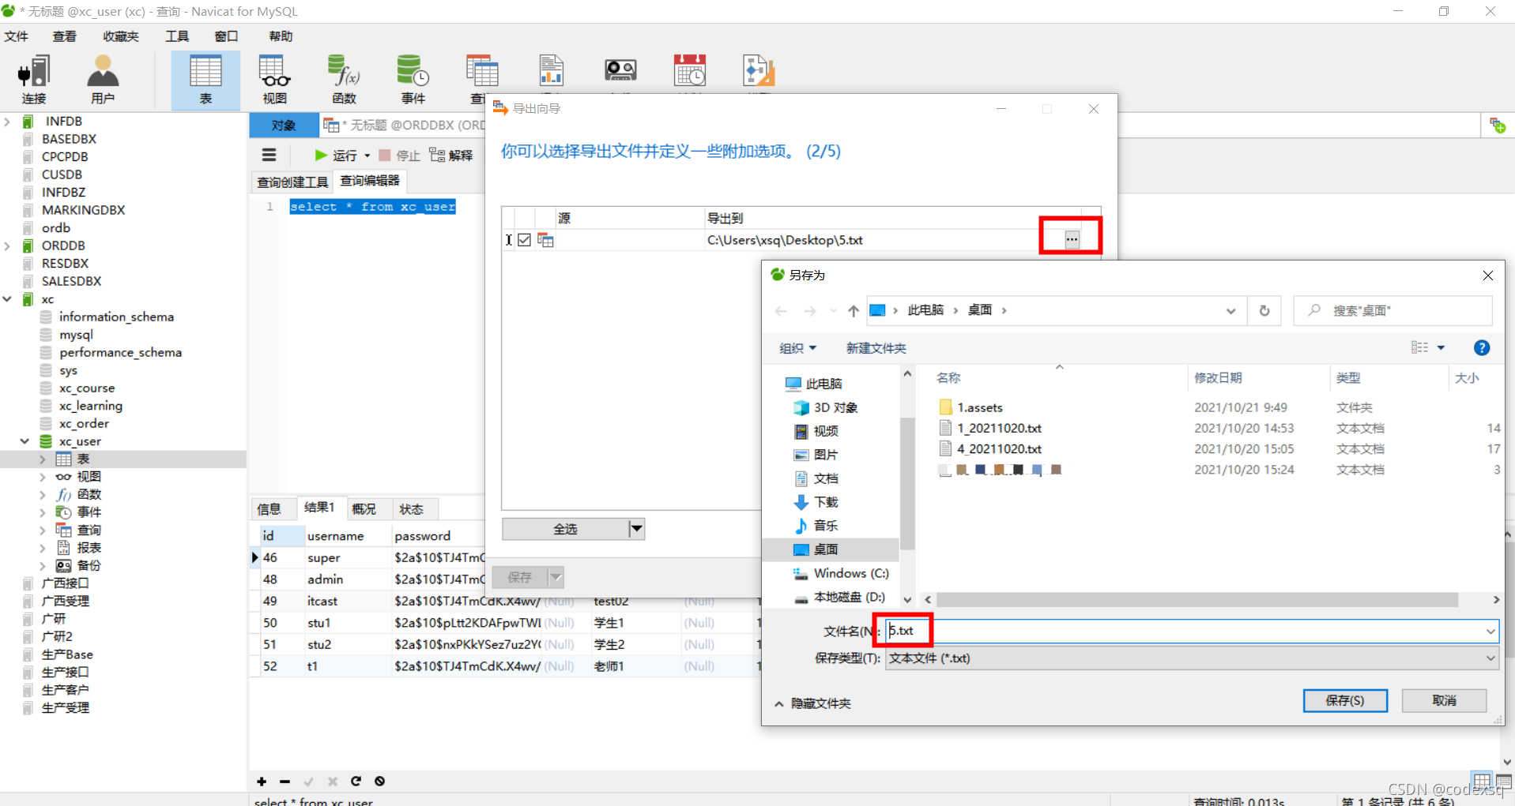This screenshot has width=1515, height=806.
Task: Open the 用户 (Users) management icon
Action: (x=103, y=78)
